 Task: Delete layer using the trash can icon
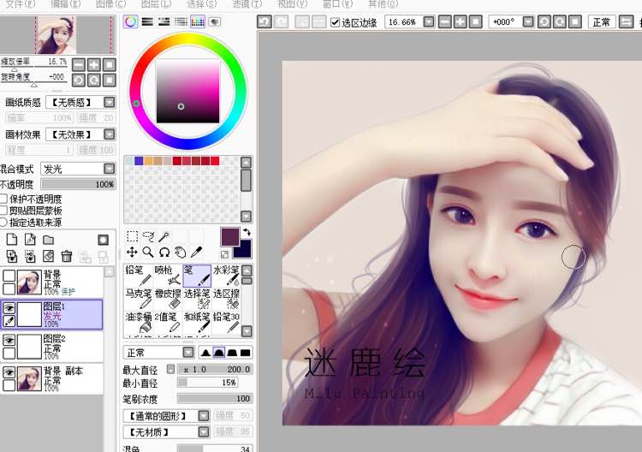[x=66, y=256]
